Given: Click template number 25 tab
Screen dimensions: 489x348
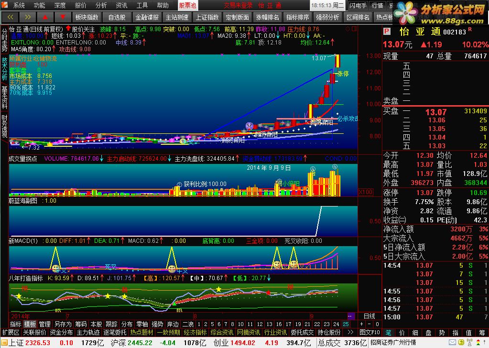Looking at the screenshot, I should (346, 324).
